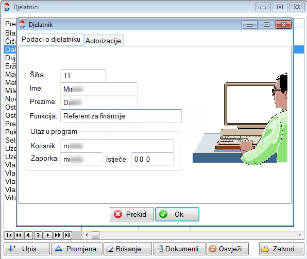Confirm with the Ok button
Screen dimensions: 307x259
tap(177, 214)
